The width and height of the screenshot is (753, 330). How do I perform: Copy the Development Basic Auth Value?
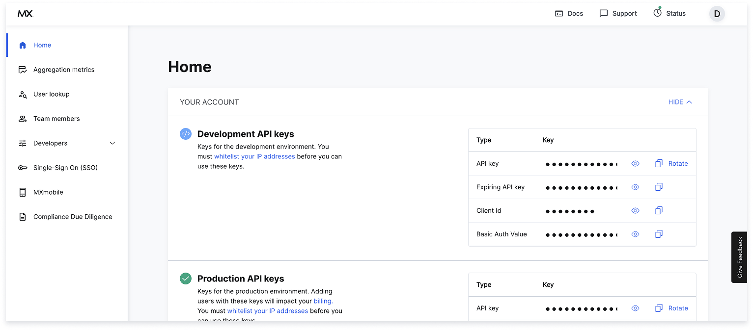pyautogui.click(x=659, y=234)
